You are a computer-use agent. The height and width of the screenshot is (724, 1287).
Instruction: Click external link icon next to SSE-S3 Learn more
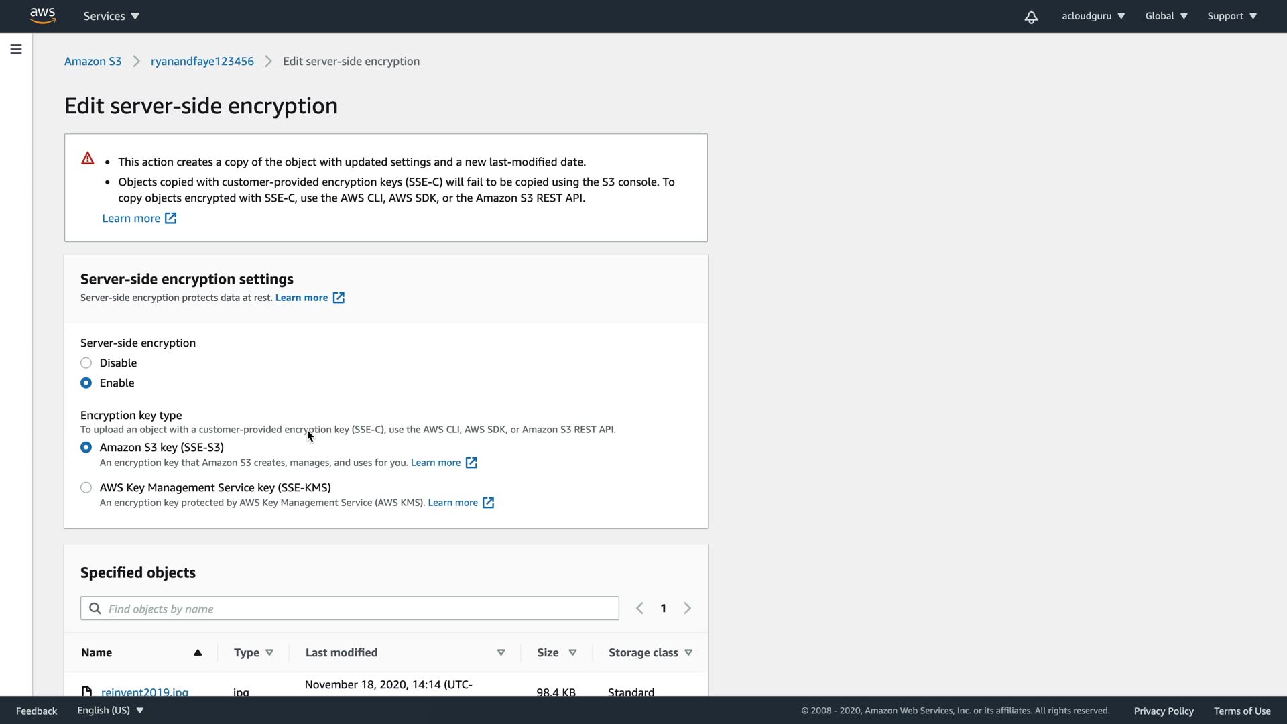471,463
